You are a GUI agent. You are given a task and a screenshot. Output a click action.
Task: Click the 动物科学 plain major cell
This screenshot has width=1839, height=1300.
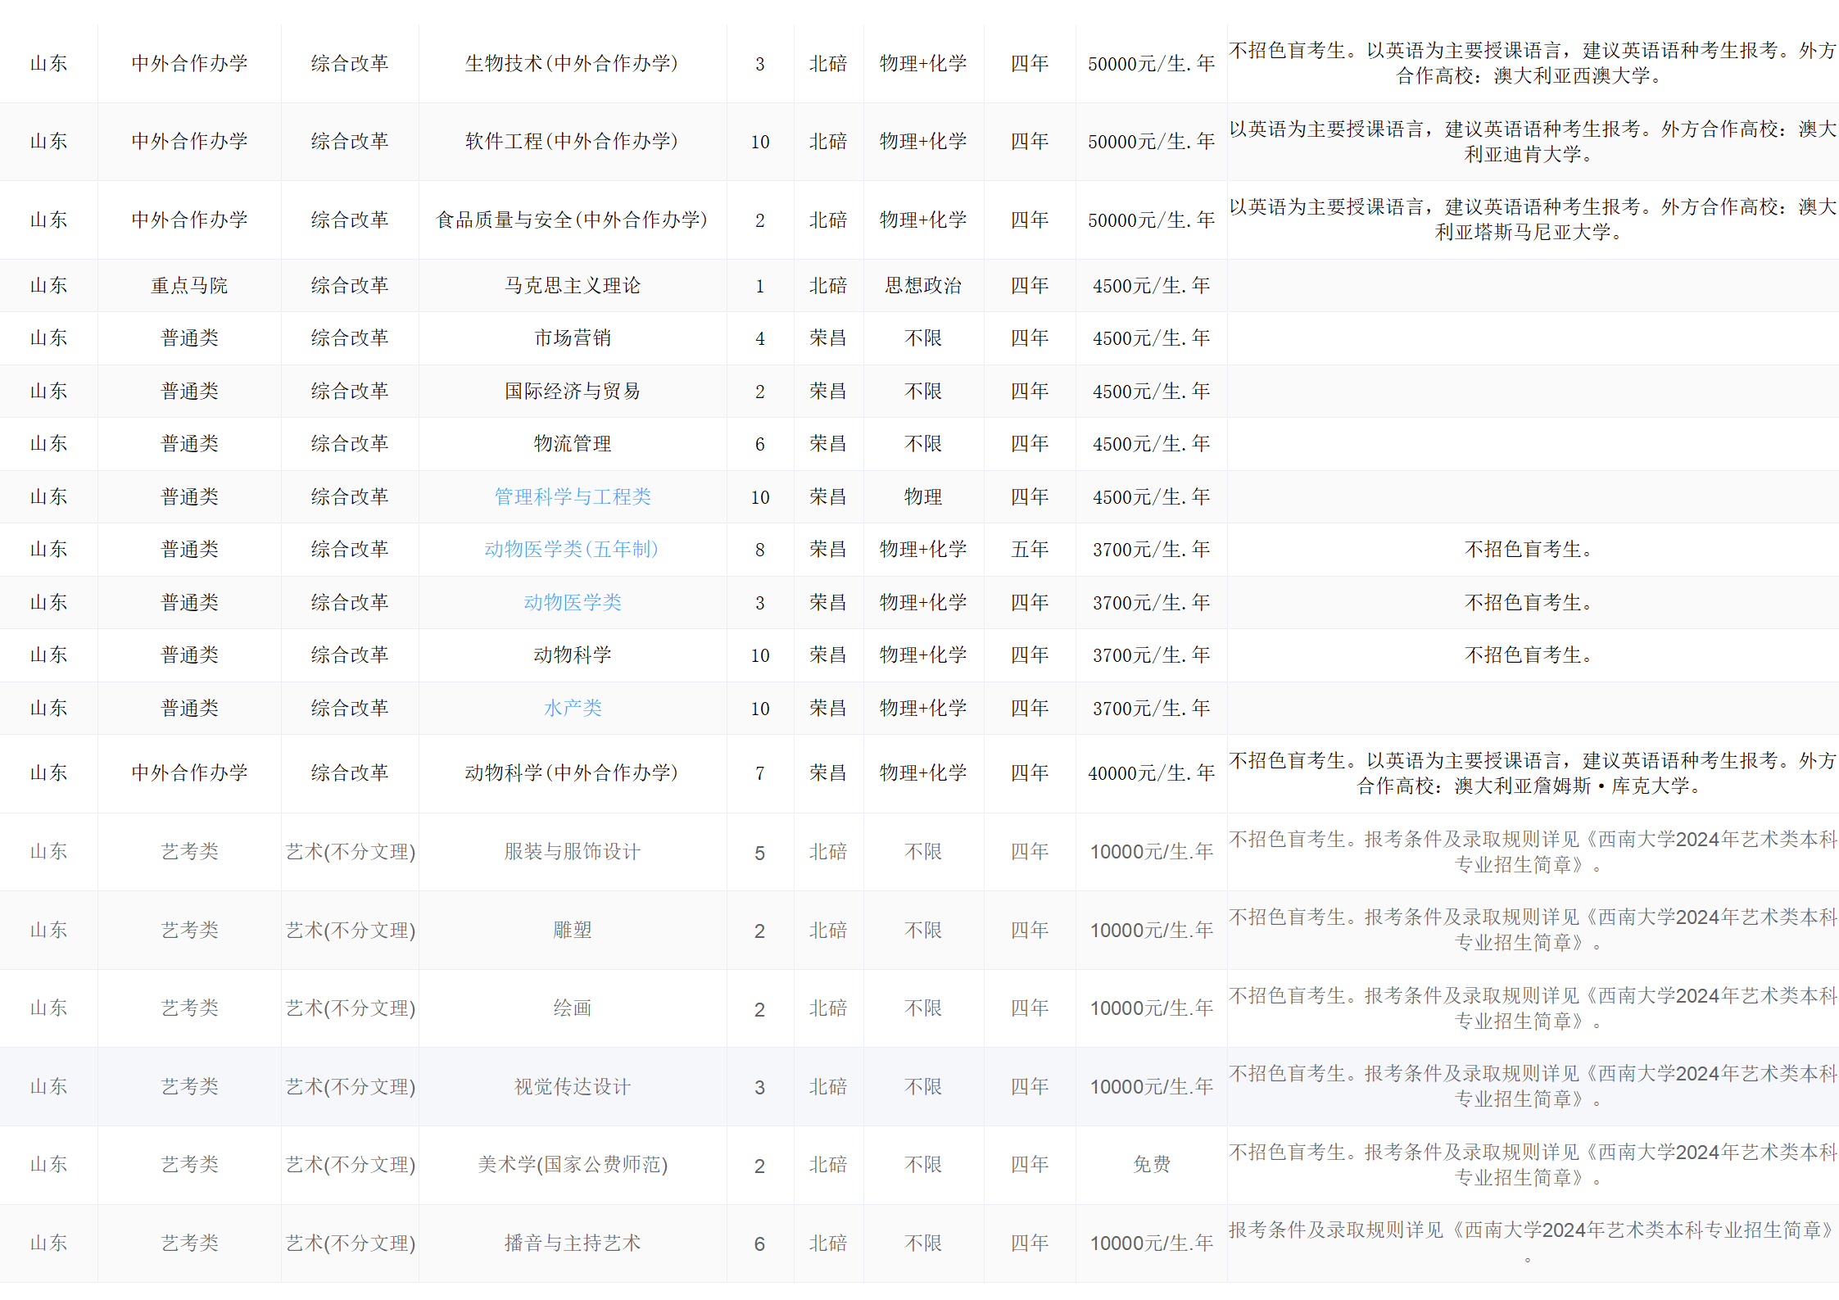click(572, 655)
